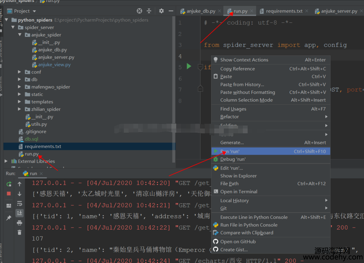Toggle soft-wrap in the Run console
Image resolution: width=364 pixels, height=263 pixels.
coord(20,203)
